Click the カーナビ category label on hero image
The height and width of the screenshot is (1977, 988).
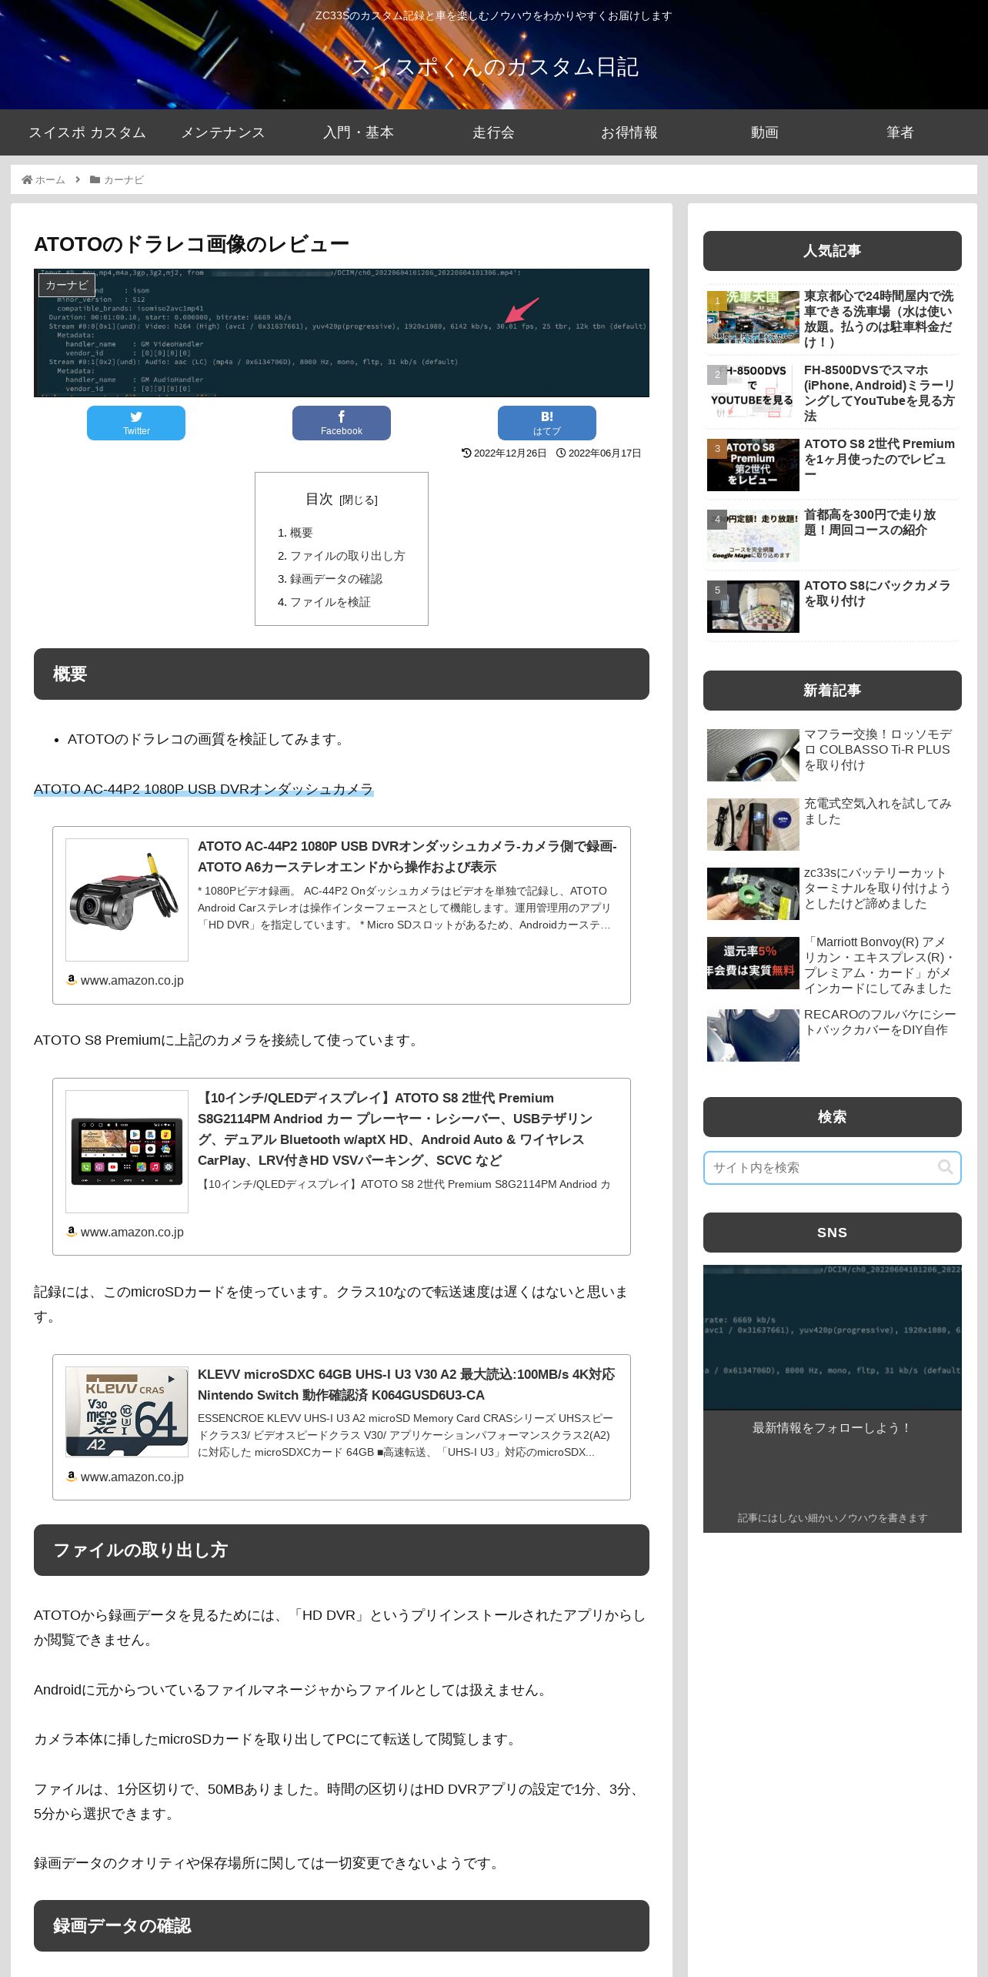click(x=67, y=285)
